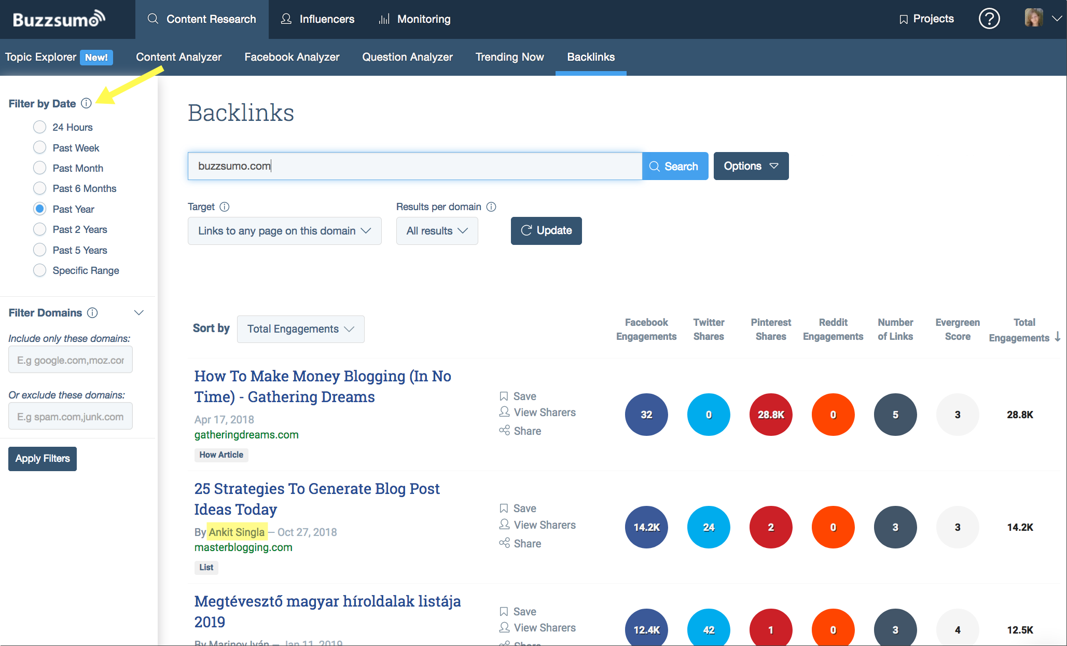
Task: Select the 24 Hours filter option
Action: [39, 127]
